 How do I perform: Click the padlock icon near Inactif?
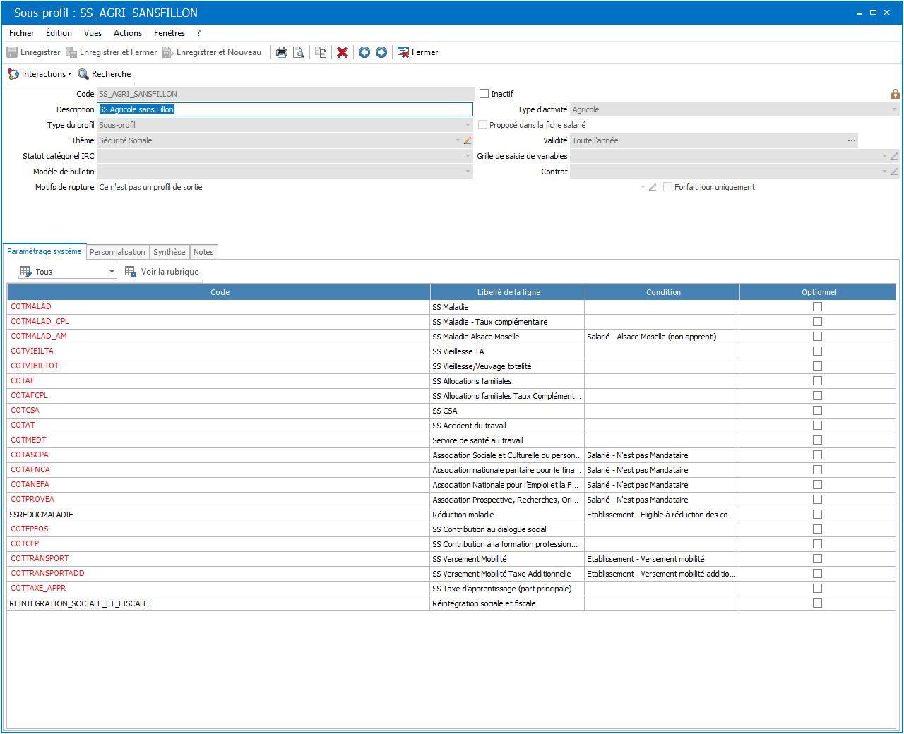pos(896,94)
